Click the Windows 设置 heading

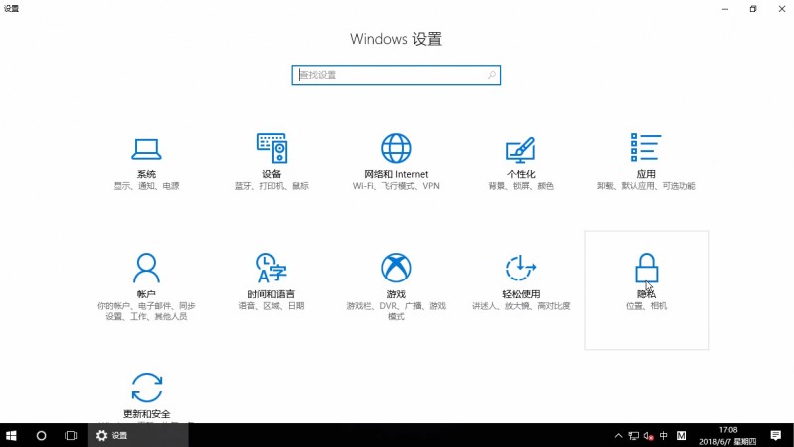(x=396, y=39)
